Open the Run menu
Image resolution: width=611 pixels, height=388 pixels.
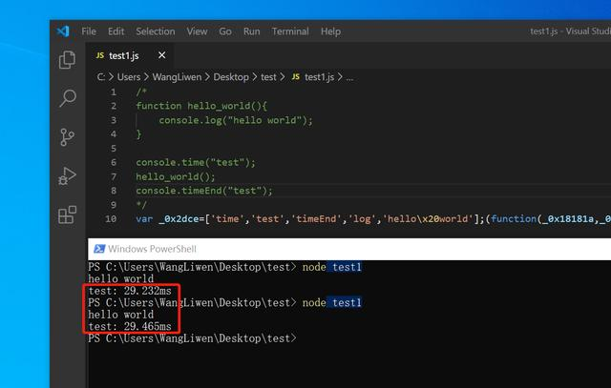251,31
